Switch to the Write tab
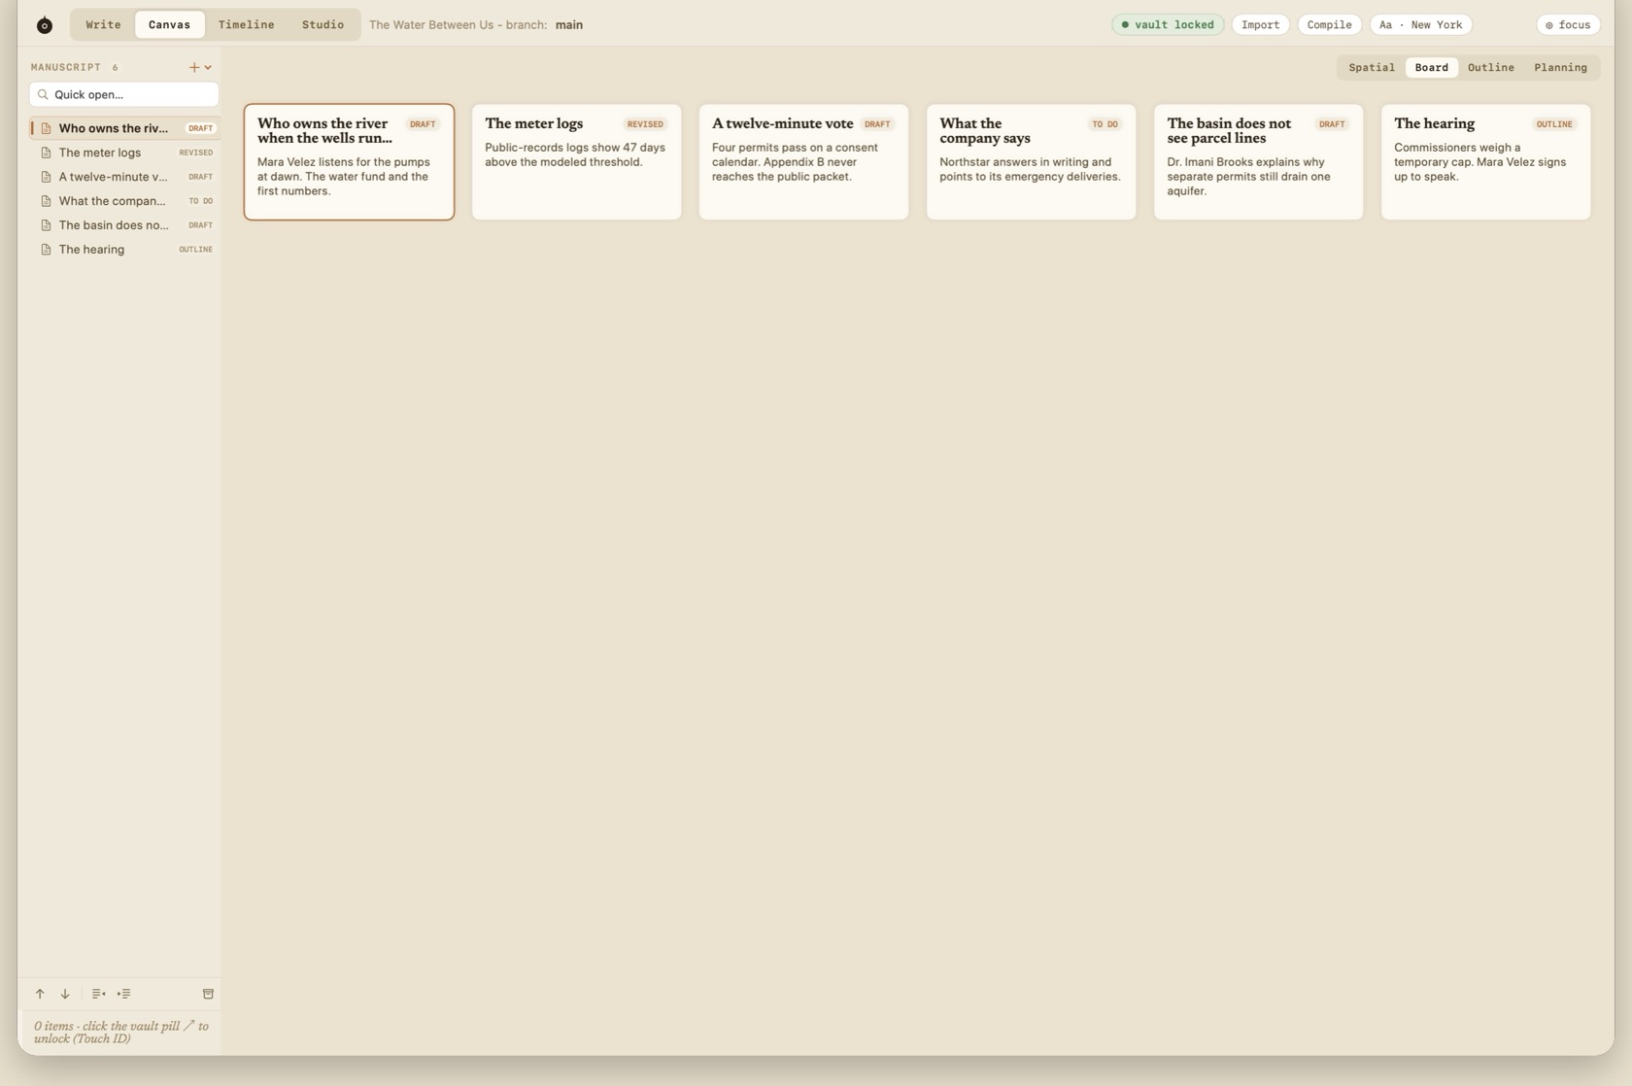Screen dimensions: 1632x1086 pos(103,25)
